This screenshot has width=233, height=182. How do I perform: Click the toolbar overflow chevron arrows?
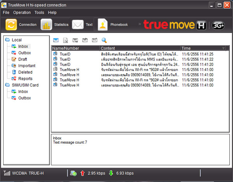[x=139, y=24]
